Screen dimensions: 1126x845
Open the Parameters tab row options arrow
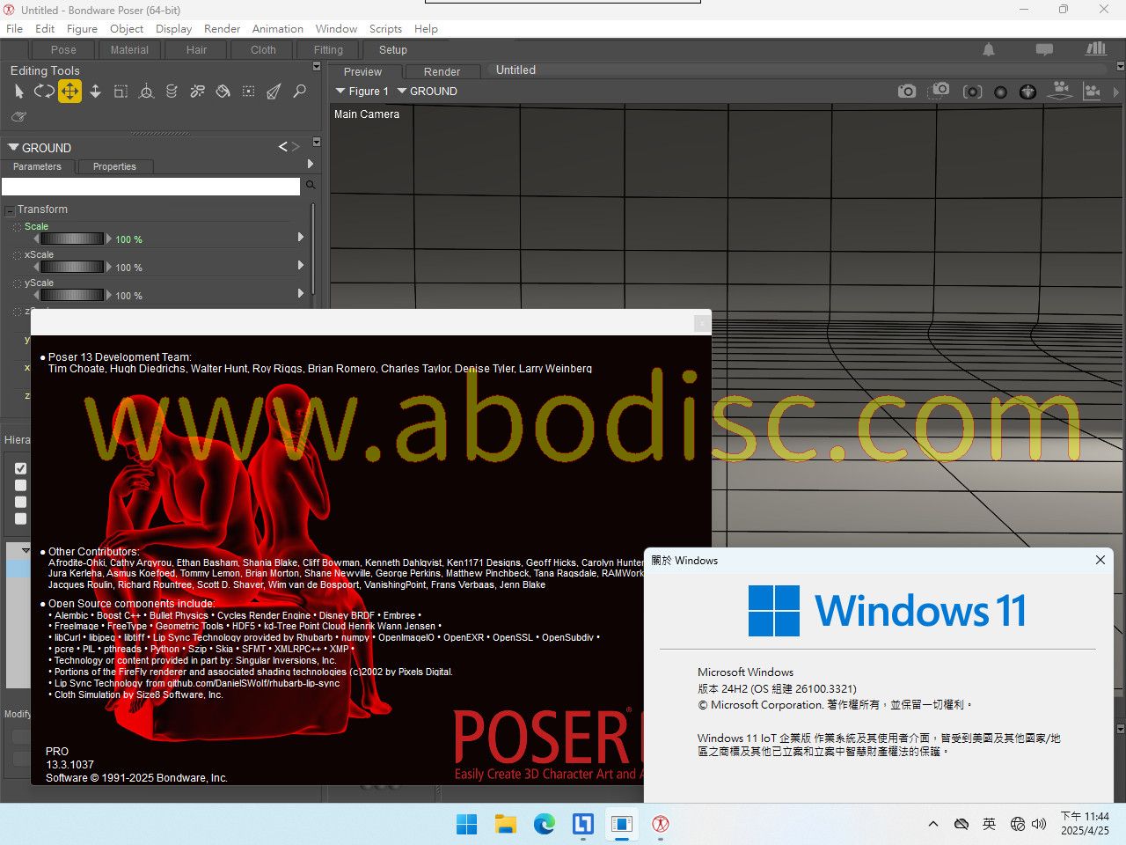click(310, 164)
